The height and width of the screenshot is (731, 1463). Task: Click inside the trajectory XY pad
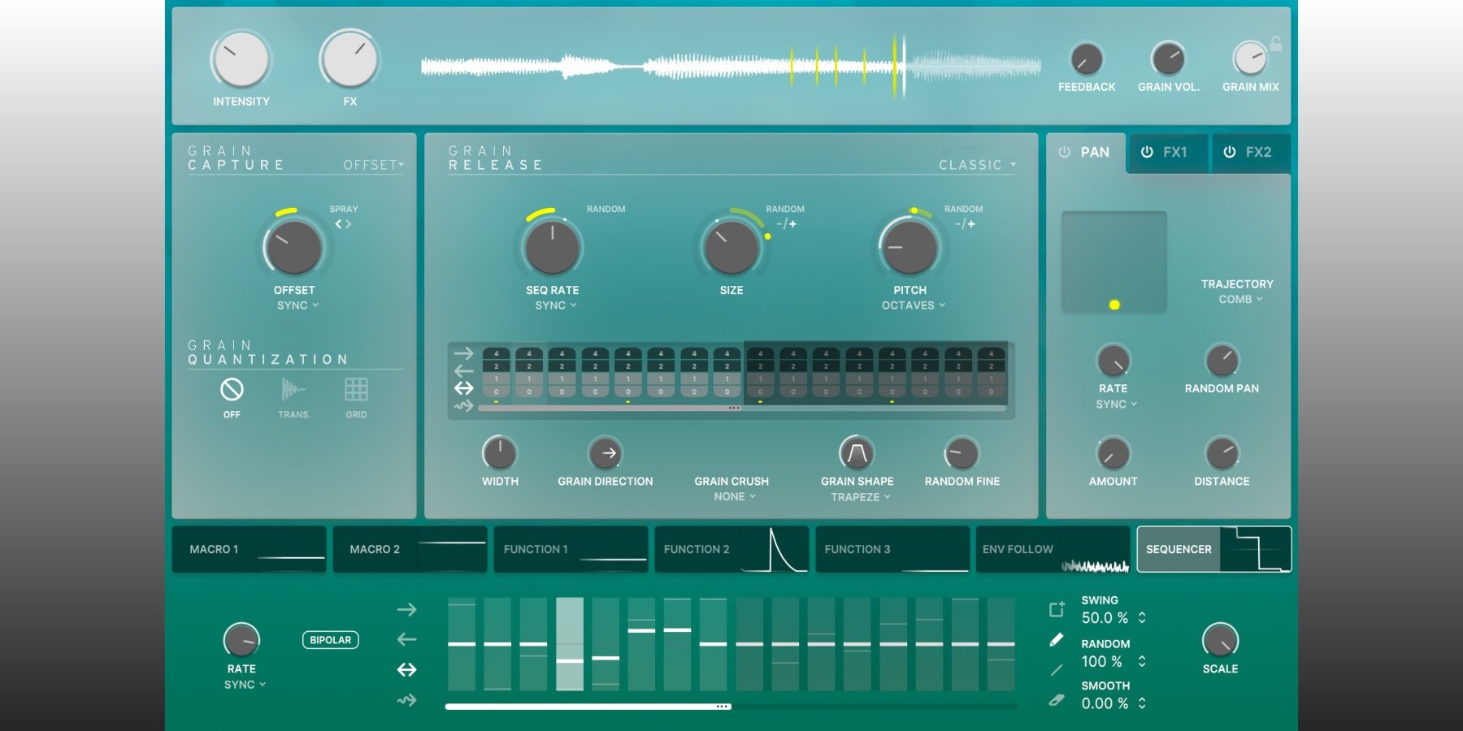click(x=1114, y=260)
